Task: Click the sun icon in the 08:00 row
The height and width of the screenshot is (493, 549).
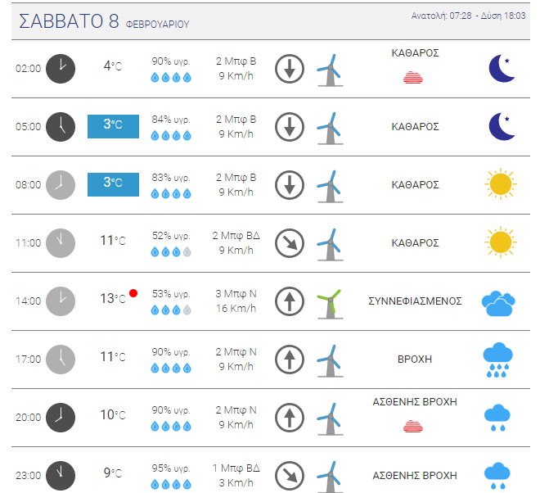Action: pos(501,184)
